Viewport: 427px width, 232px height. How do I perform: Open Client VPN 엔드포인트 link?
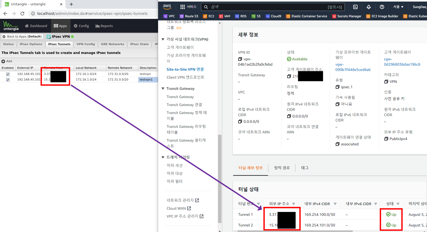click(185, 77)
